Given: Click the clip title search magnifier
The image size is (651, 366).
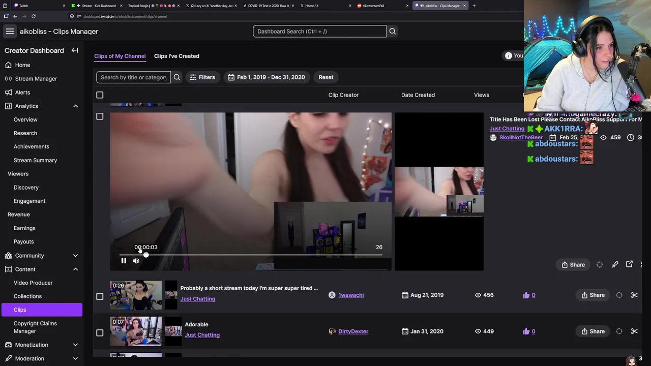Looking at the screenshot, I should click(x=177, y=77).
